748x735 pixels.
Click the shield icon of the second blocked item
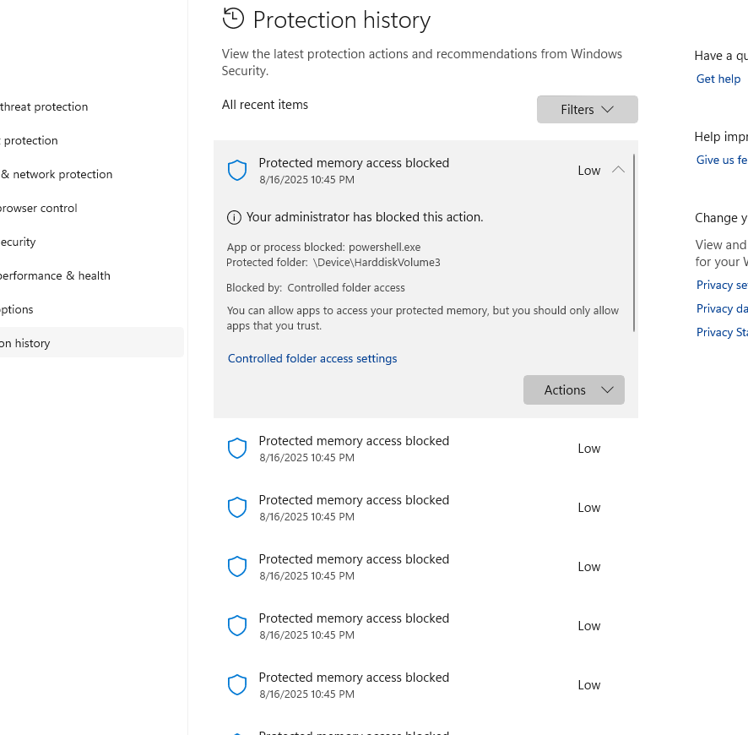pos(237,449)
